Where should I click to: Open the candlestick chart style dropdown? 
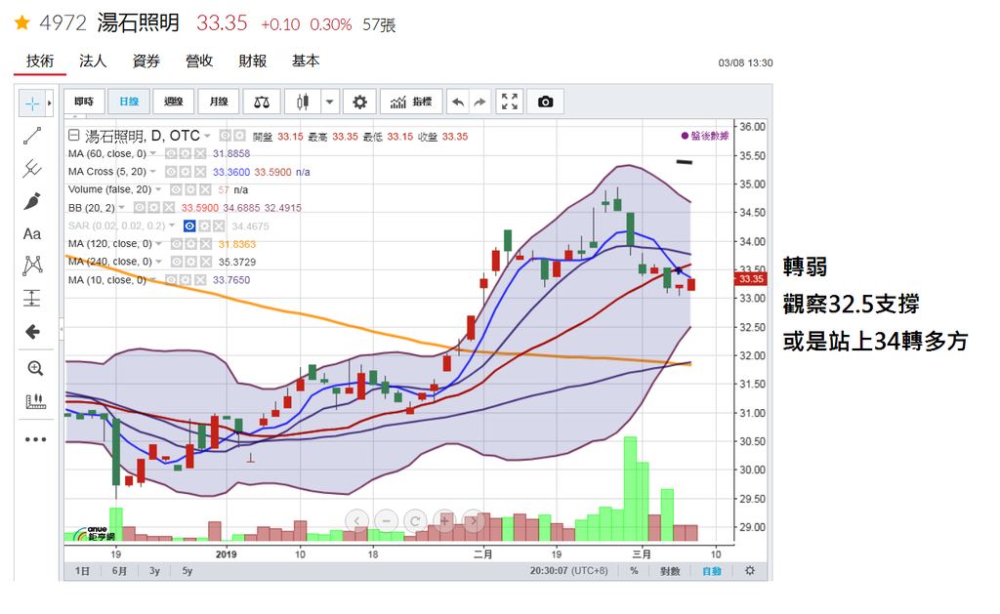tap(330, 102)
